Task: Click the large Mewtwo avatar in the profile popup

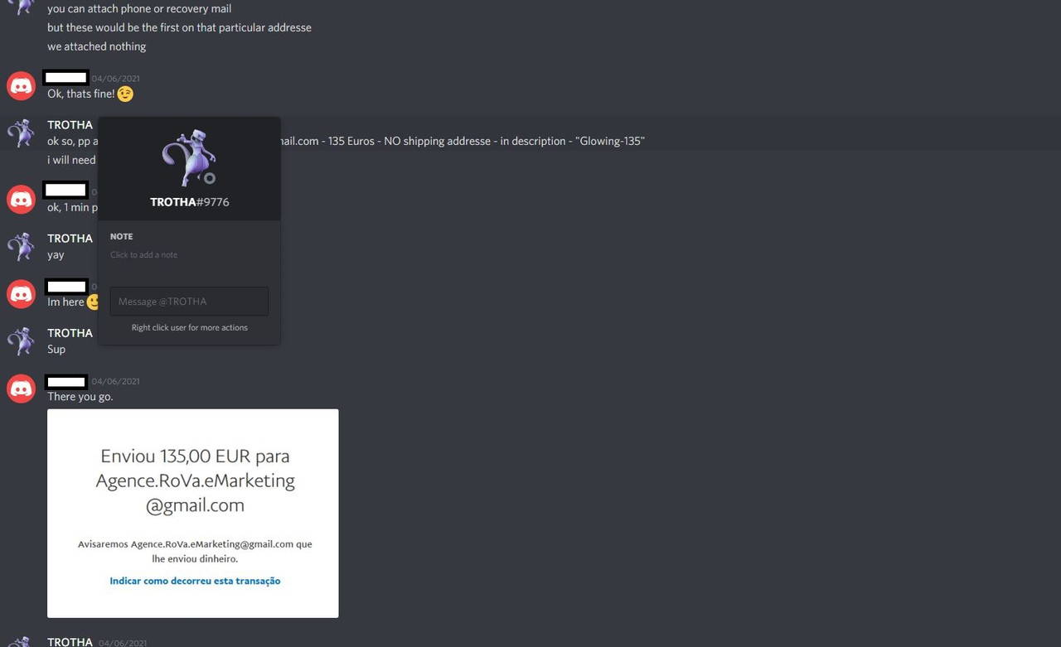Action: point(189,158)
